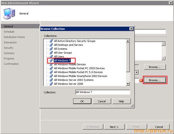174x134 pixels.
Task: Open the Confirmation wizard step
Action: tap(11, 64)
